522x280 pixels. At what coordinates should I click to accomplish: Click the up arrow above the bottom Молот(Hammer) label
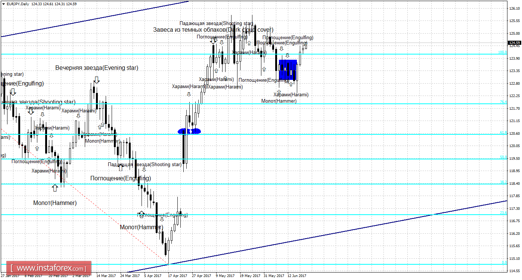[x=141, y=214]
